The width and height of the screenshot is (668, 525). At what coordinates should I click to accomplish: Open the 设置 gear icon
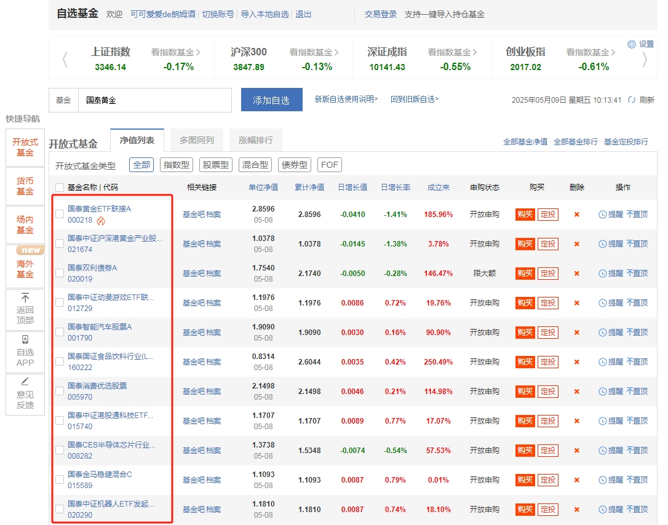(x=631, y=44)
